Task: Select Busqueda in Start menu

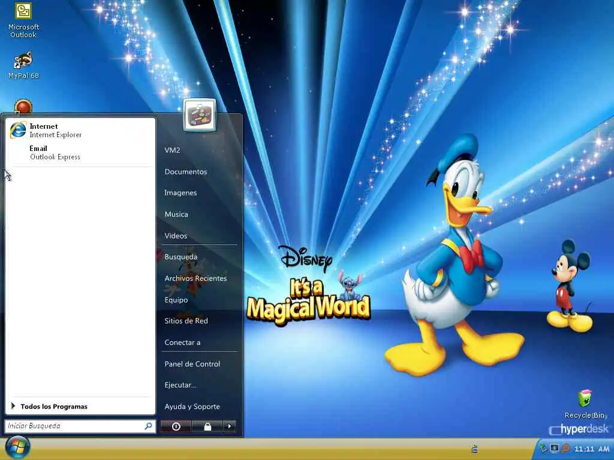Action: pyautogui.click(x=181, y=257)
